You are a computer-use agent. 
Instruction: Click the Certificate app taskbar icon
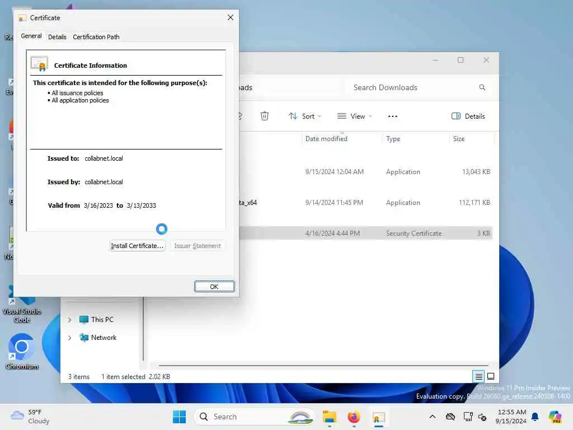379,417
